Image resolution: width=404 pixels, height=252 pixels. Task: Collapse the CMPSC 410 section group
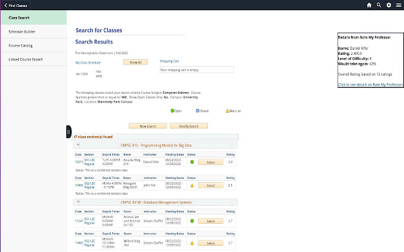pyautogui.click(x=78, y=146)
